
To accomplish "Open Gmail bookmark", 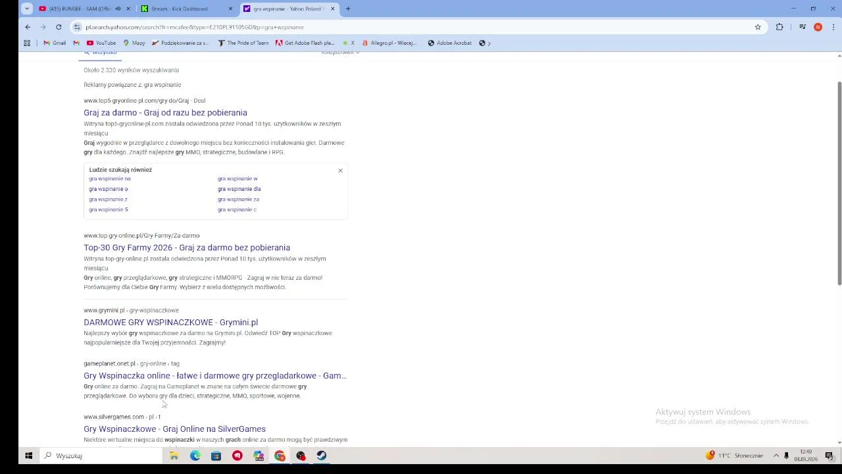I will coord(55,43).
